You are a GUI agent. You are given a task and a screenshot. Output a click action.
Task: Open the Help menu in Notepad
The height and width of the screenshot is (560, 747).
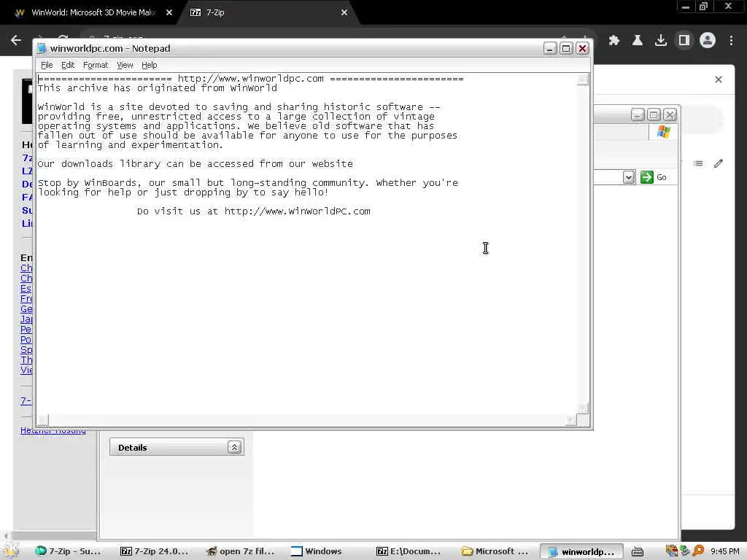[149, 65]
